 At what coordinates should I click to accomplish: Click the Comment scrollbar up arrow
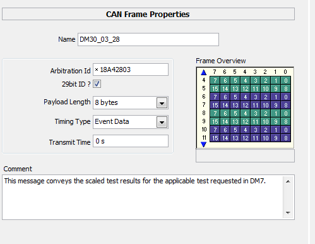[x=288, y=181]
